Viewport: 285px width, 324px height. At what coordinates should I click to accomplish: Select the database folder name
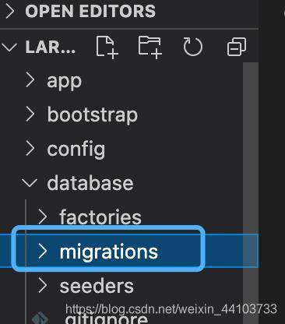coord(90,183)
